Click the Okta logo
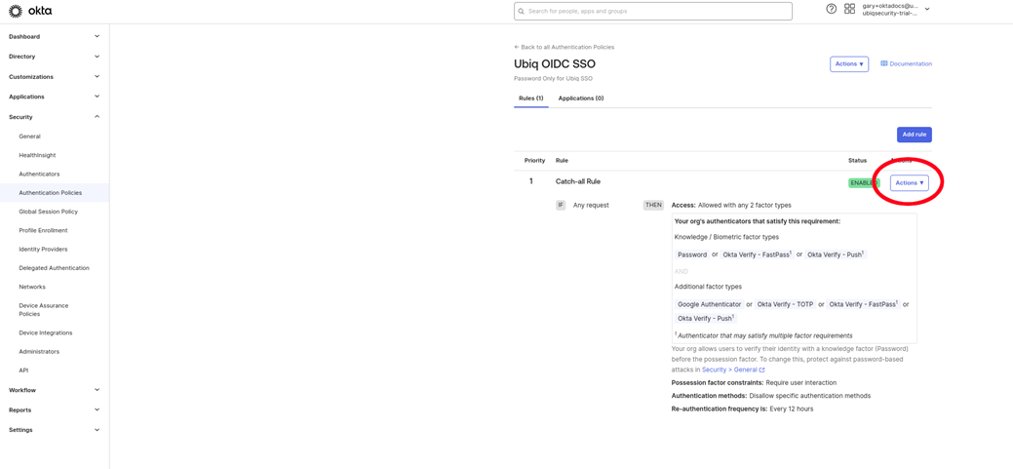Image resolution: width=1013 pixels, height=469 pixels. coord(30,11)
